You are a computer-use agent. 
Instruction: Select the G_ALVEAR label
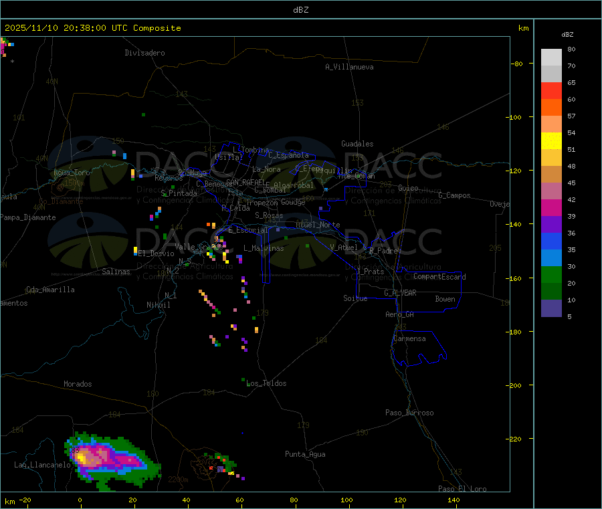click(400, 293)
